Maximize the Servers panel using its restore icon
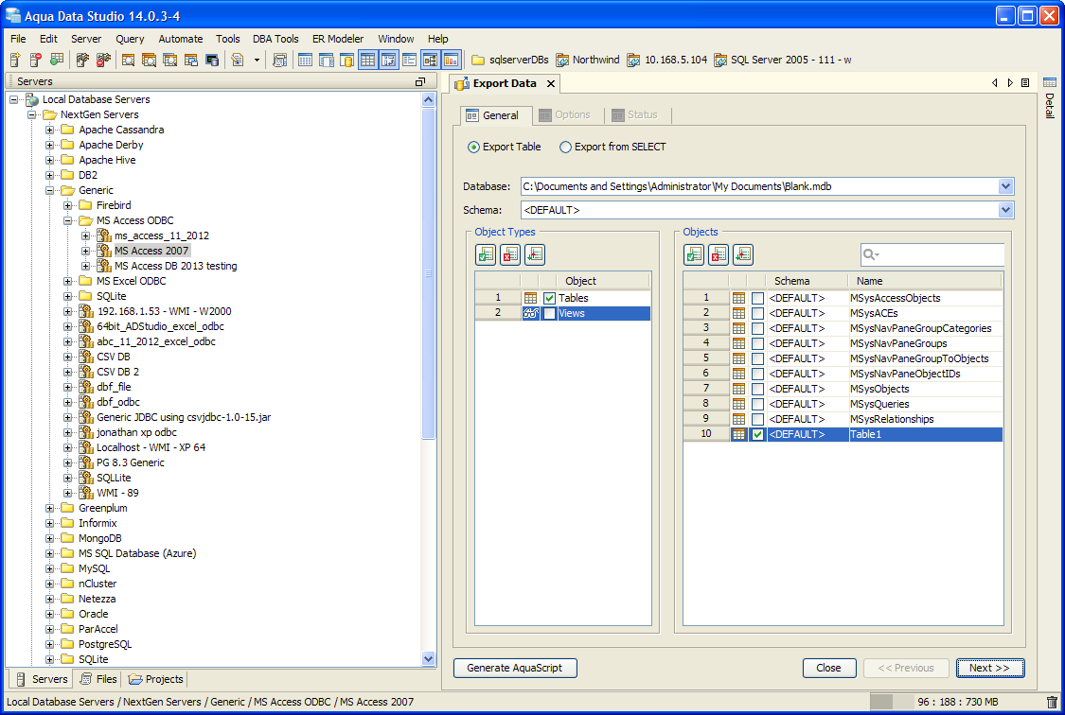The image size is (1065, 715). click(x=420, y=81)
